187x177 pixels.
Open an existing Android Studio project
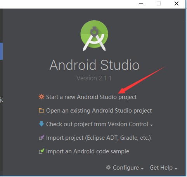99,111
